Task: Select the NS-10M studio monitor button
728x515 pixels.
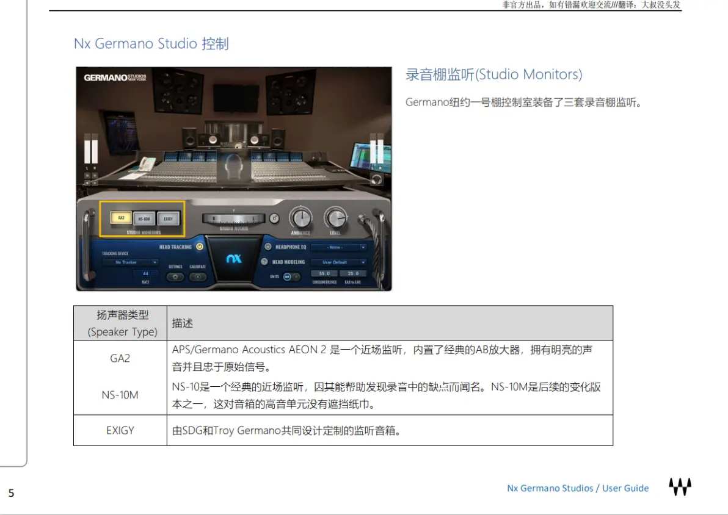Action: [144, 218]
